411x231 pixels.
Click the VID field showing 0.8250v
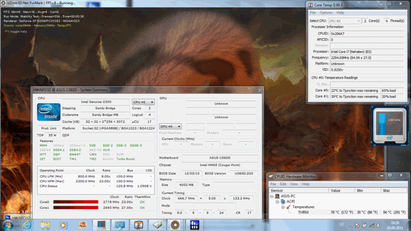(367, 70)
